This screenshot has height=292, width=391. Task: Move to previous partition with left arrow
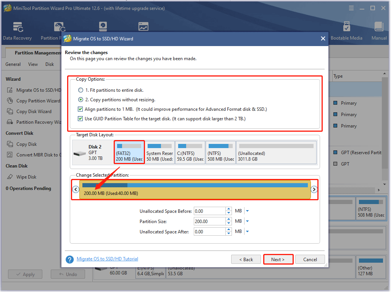(76, 189)
